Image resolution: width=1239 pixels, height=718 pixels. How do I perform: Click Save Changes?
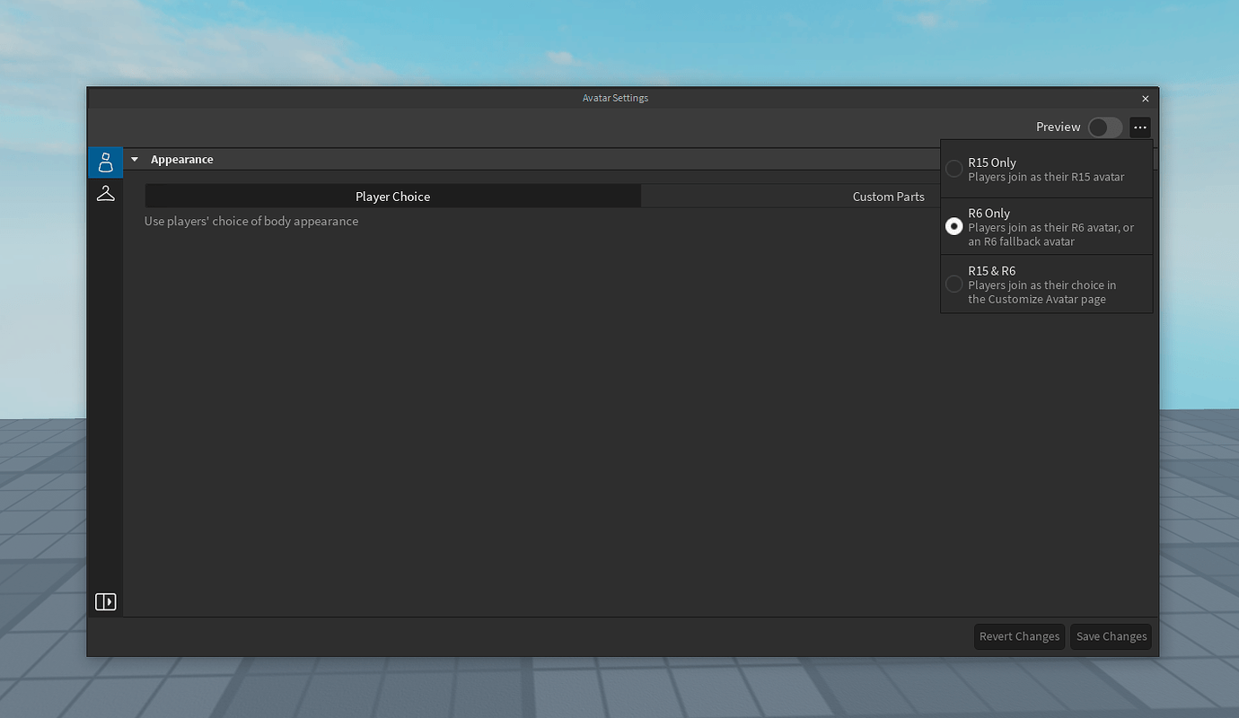[x=1111, y=636]
